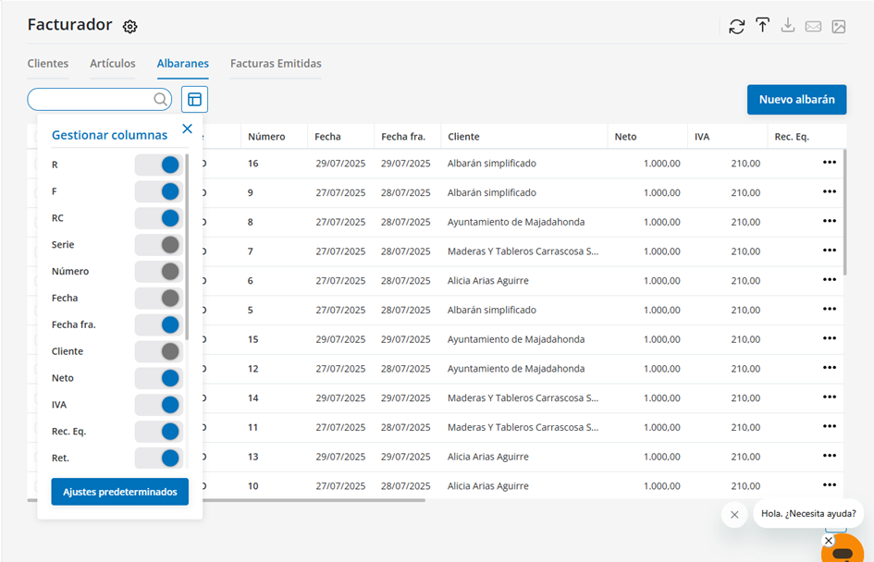The image size is (874, 562).
Task: Open the 'Hola. ¿Necesita ayuda?' chat message
Action: coord(808,514)
